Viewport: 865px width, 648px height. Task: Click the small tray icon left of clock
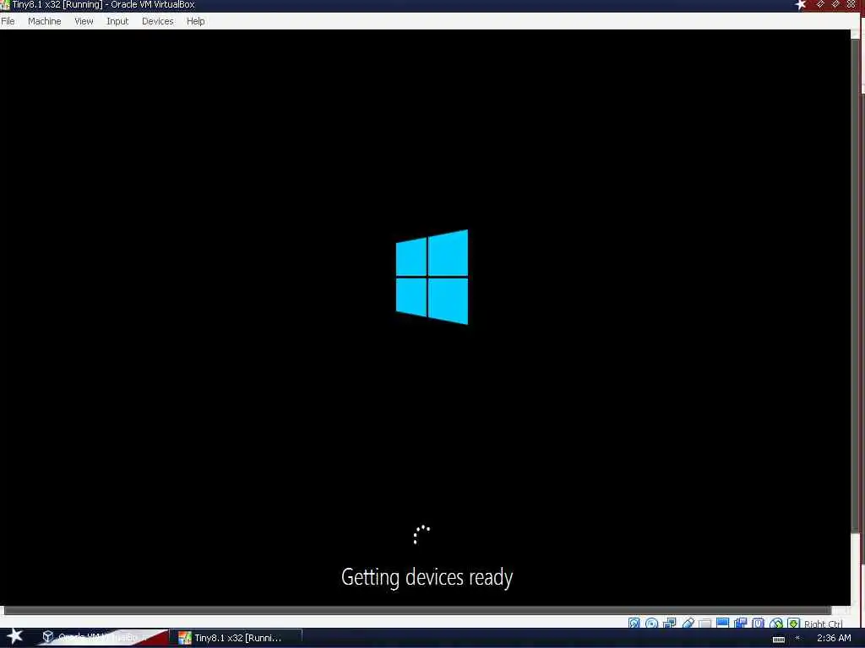797,638
